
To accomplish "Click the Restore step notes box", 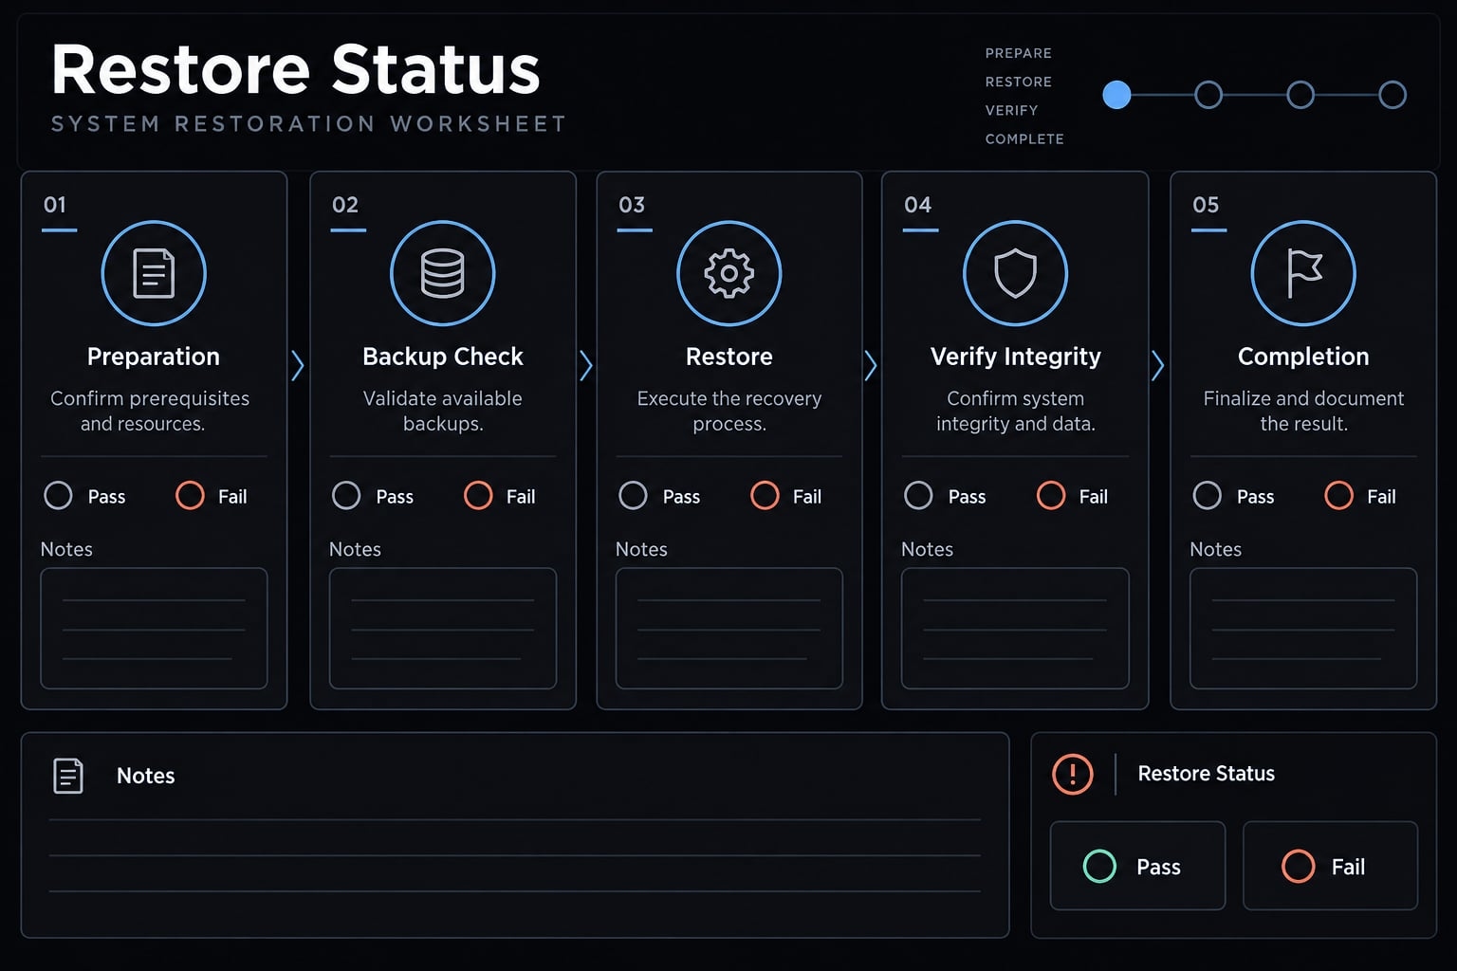I will [728, 628].
